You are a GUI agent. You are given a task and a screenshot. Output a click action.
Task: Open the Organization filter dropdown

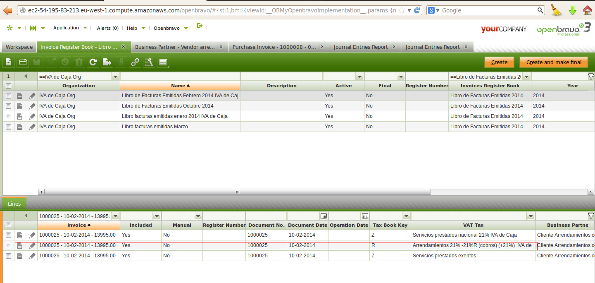click(115, 77)
